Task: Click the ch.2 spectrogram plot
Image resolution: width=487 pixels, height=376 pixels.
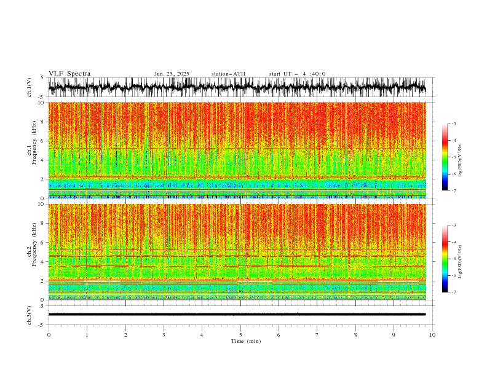Action: point(237,252)
